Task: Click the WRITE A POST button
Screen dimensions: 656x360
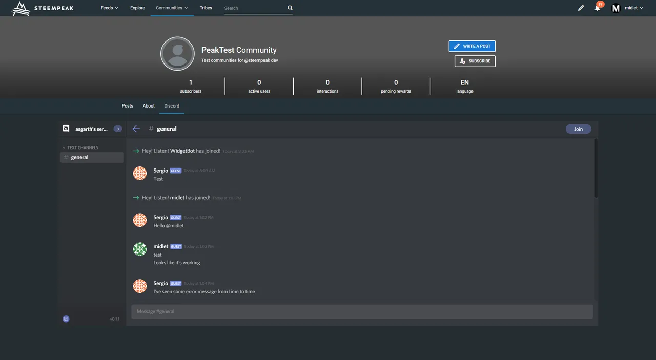Action: (x=472, y=46)
